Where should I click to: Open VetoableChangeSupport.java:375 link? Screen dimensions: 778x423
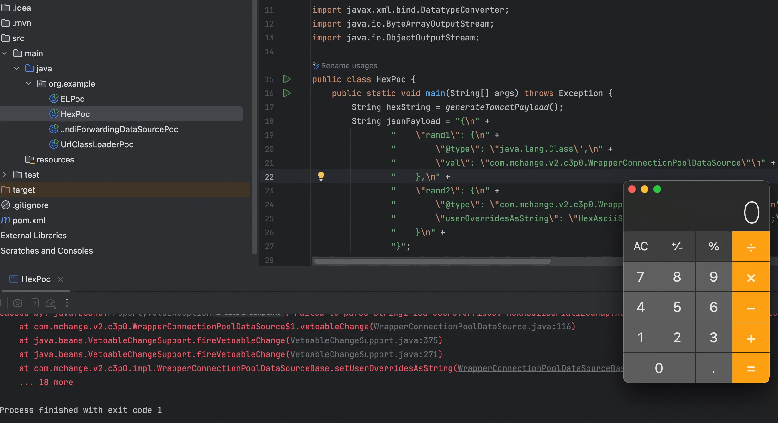pyautogui.click(x=364, y=340)
